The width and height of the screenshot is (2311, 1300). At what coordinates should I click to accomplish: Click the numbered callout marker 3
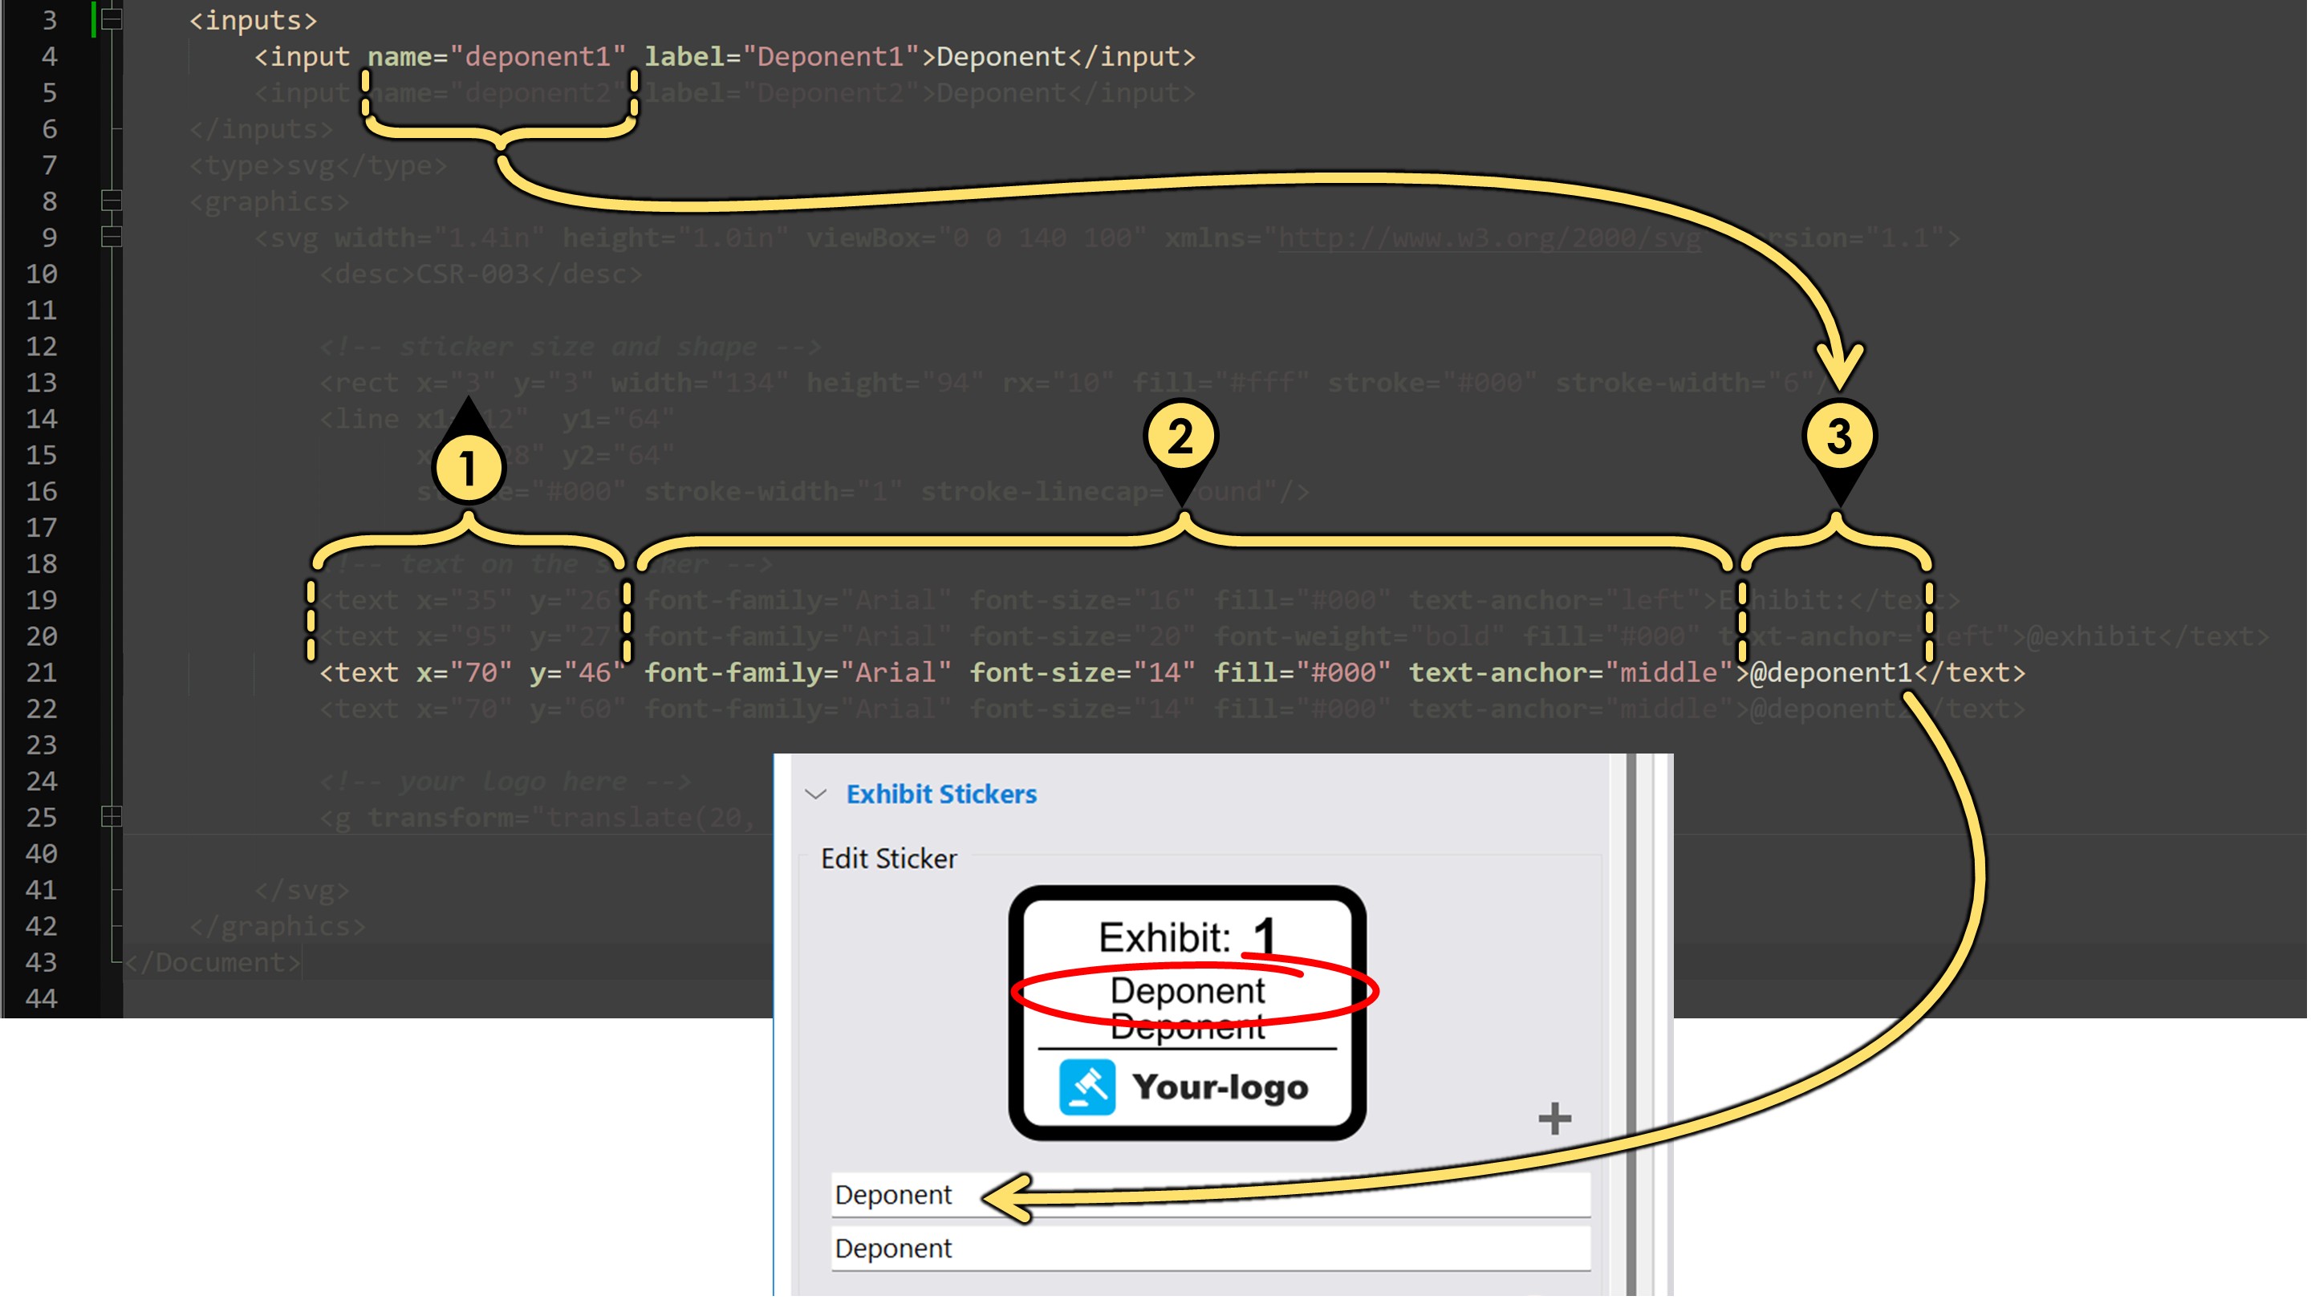click(x=1839, y=437)
